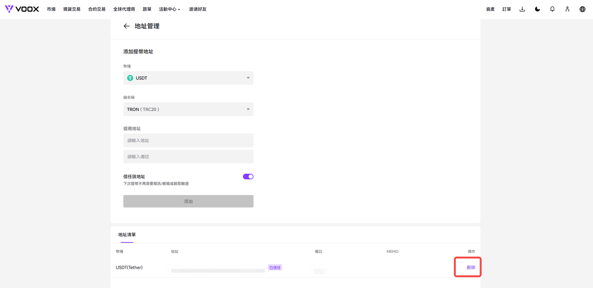Click the USDT(Tether) cell

click(x=129, y=267)
